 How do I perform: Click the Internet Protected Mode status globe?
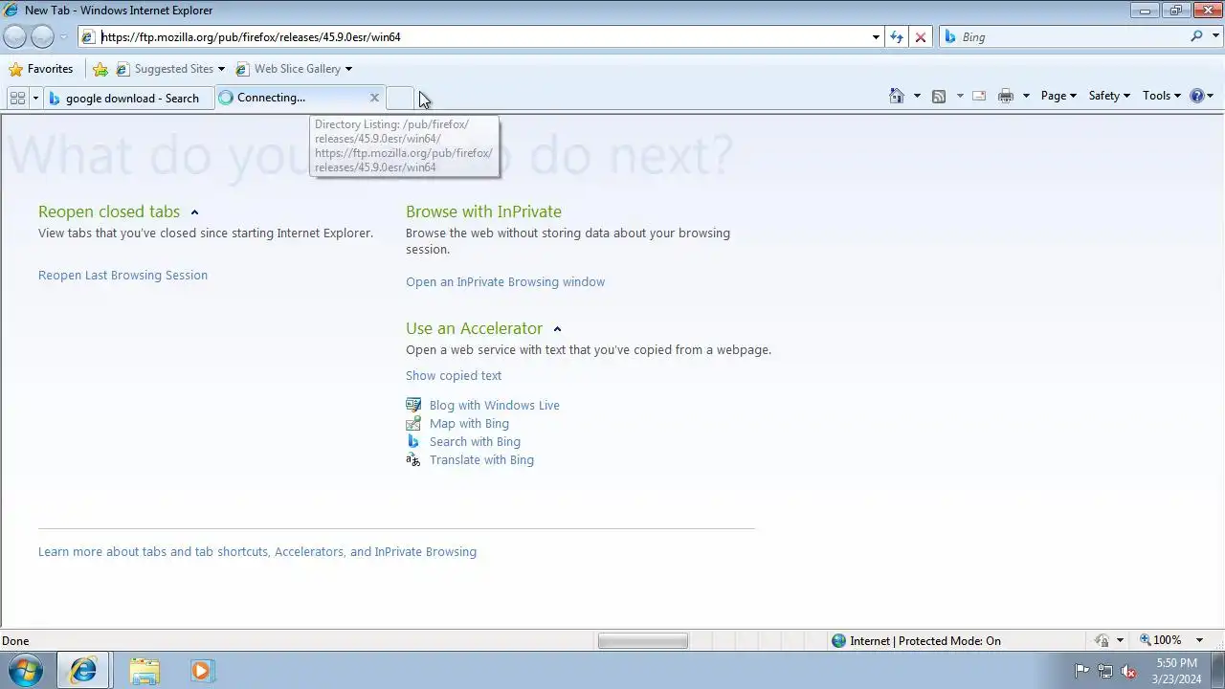click(x=839, y=641)
